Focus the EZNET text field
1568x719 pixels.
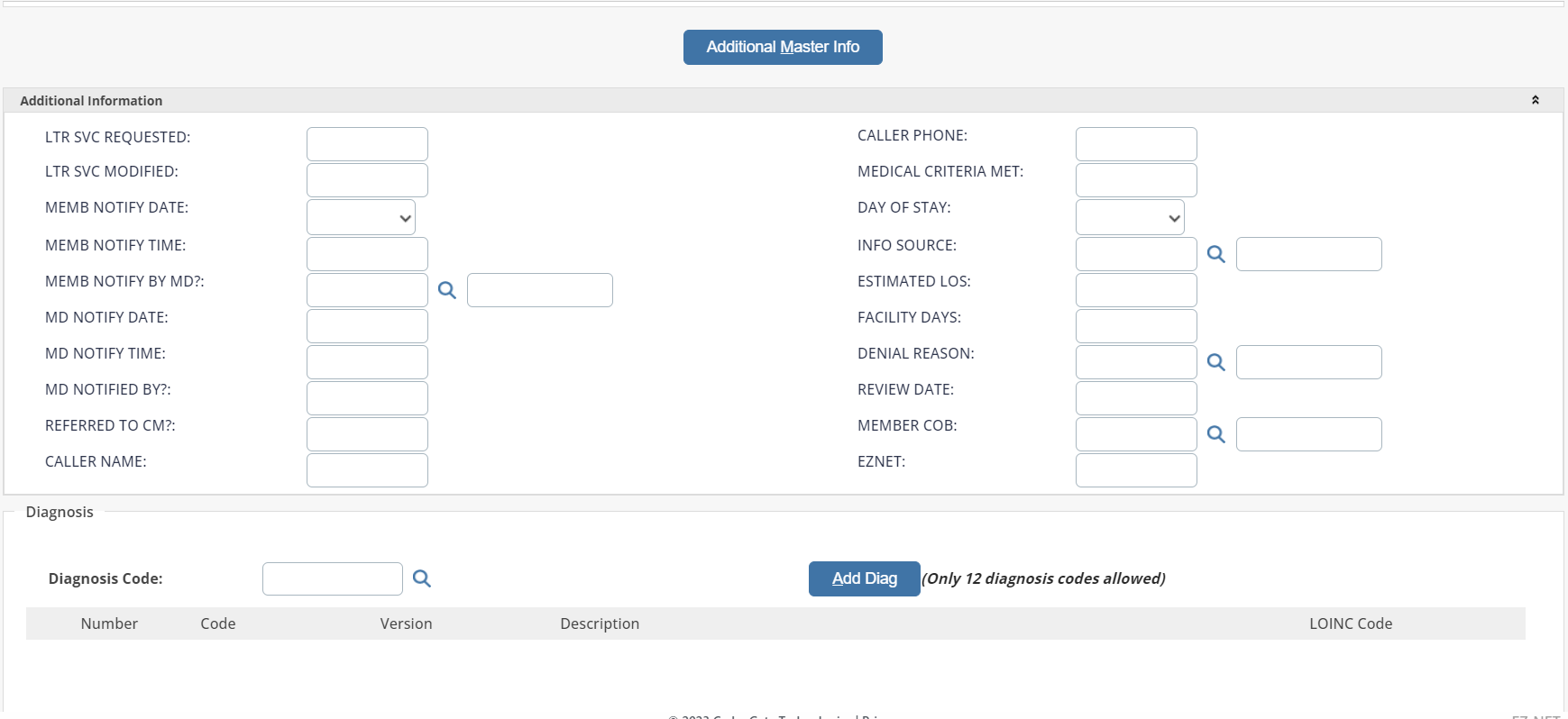tap(1136, 470)
